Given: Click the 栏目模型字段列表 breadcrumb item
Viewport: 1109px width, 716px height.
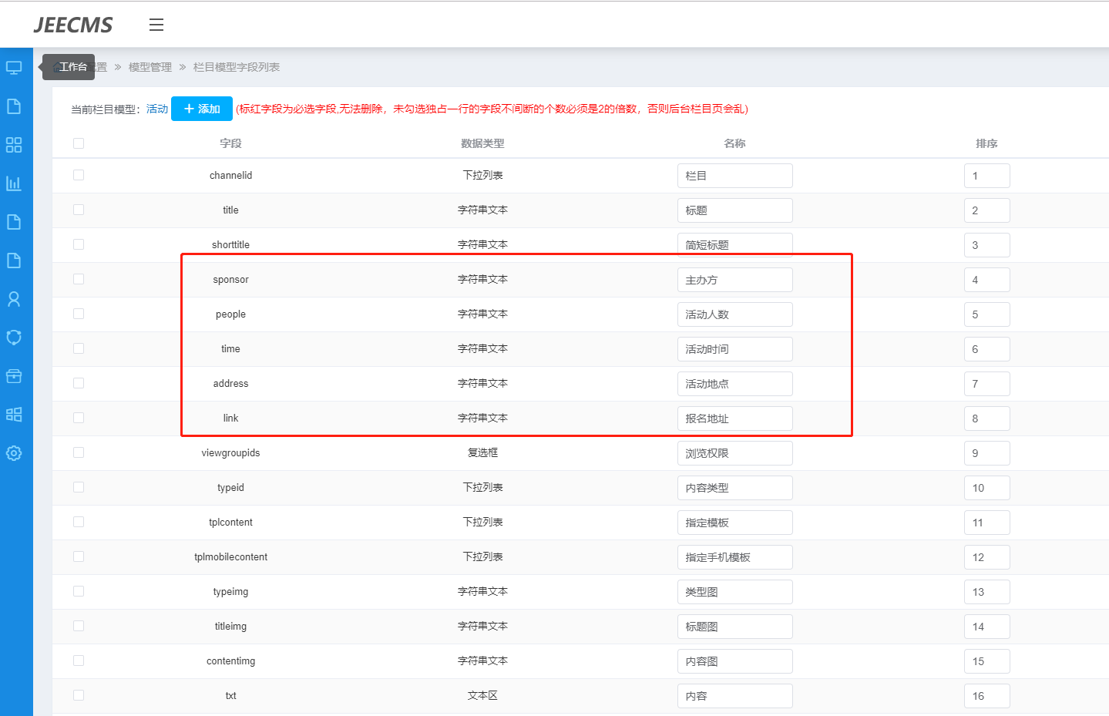Looking at the screenshot, I should (237, 68).
